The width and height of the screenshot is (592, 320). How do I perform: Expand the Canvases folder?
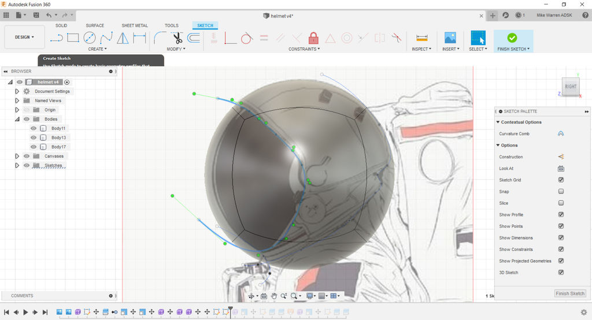(17, 156)
